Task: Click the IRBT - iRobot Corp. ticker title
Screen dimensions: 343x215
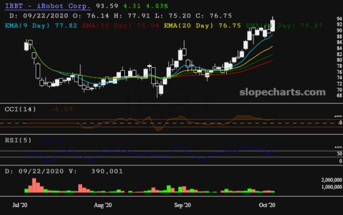Action: tap(45, 7)
